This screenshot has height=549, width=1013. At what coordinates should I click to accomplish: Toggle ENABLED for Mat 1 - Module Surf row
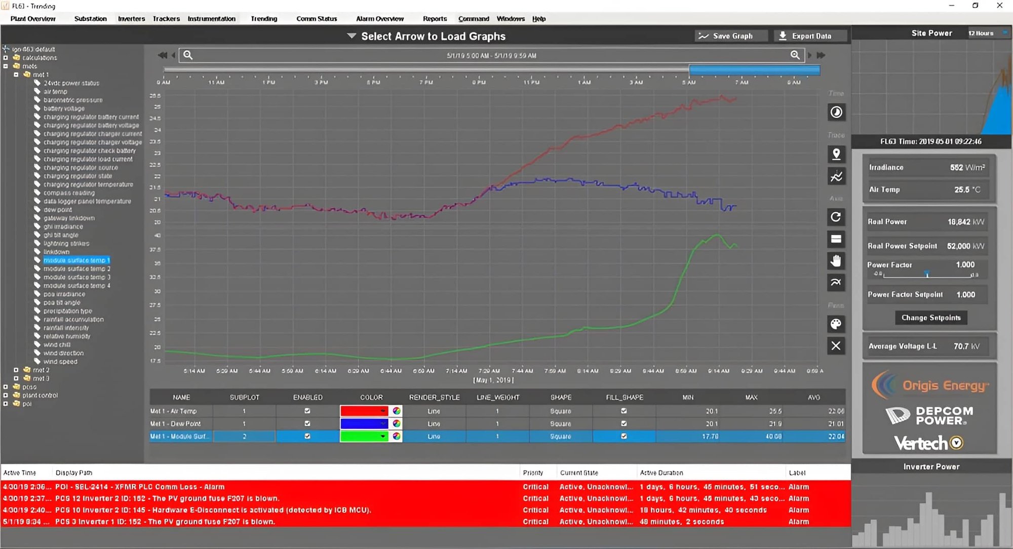[x=307, y=436]
